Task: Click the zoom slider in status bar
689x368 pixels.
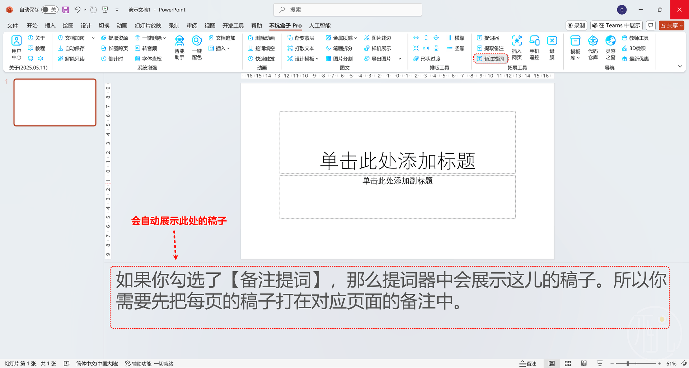Action: pos(628,363)
